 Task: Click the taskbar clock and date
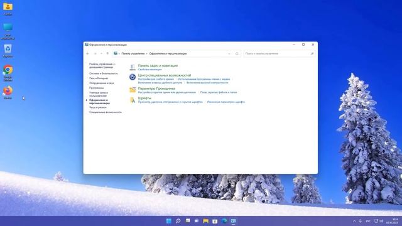click(393, 221)
